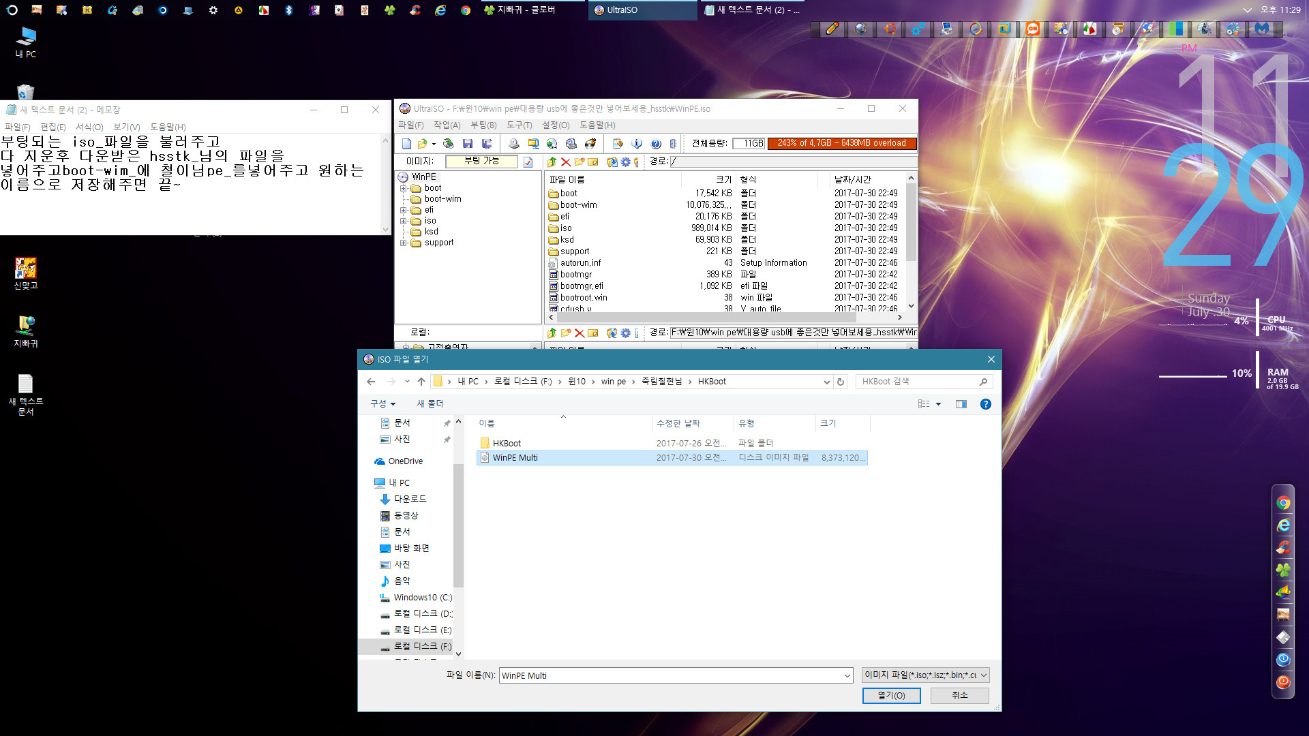Open the 부팅(B) menu in UltraISO
1309x736 pixels.
483,125
